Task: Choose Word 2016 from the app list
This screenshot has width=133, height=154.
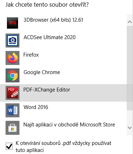Action: click(x=63, y=110)
